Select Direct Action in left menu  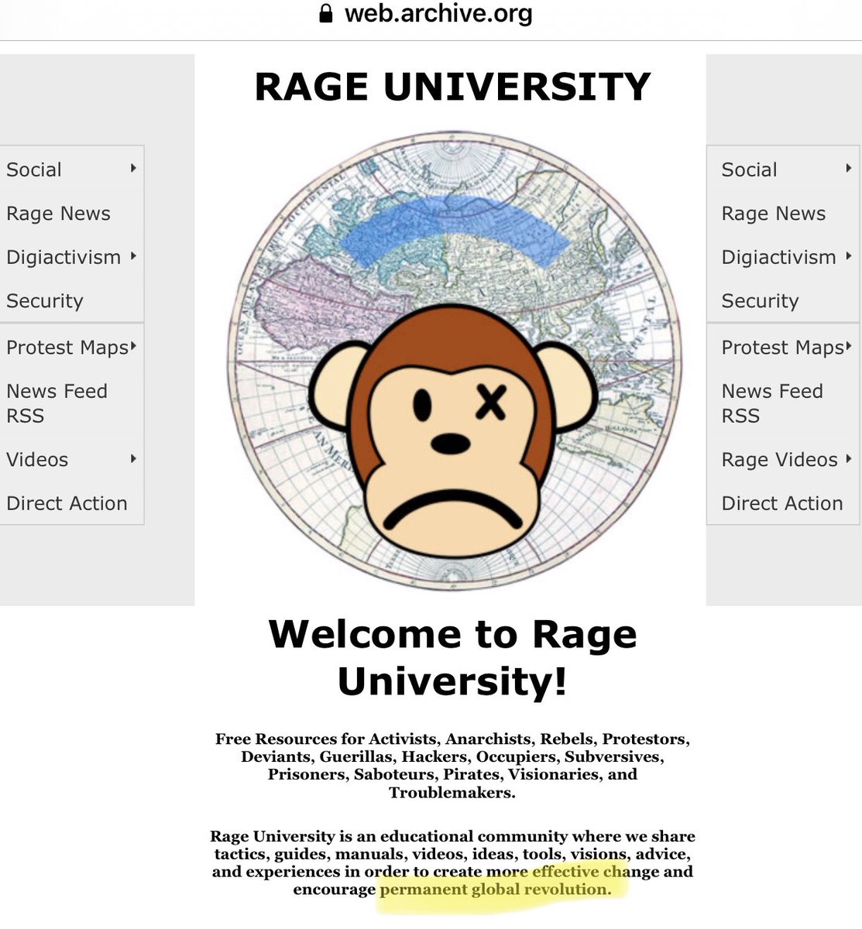[67, 503]
